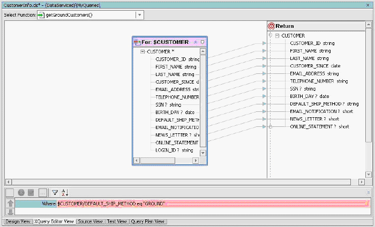
Task: Click the square gray icon beside the round one
Action: 31,192
